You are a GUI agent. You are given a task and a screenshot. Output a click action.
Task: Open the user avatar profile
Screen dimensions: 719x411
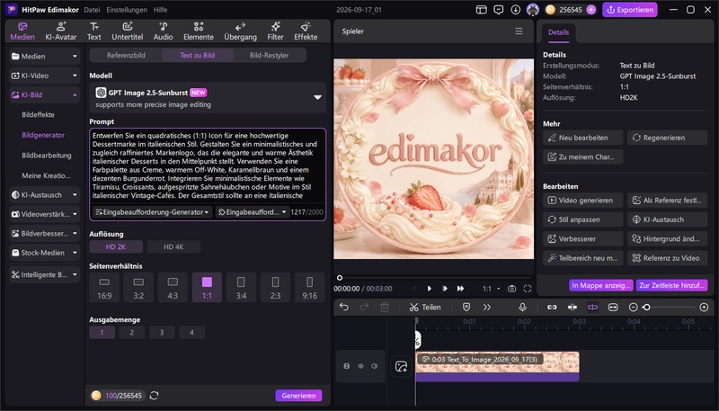tap(532, 10)
